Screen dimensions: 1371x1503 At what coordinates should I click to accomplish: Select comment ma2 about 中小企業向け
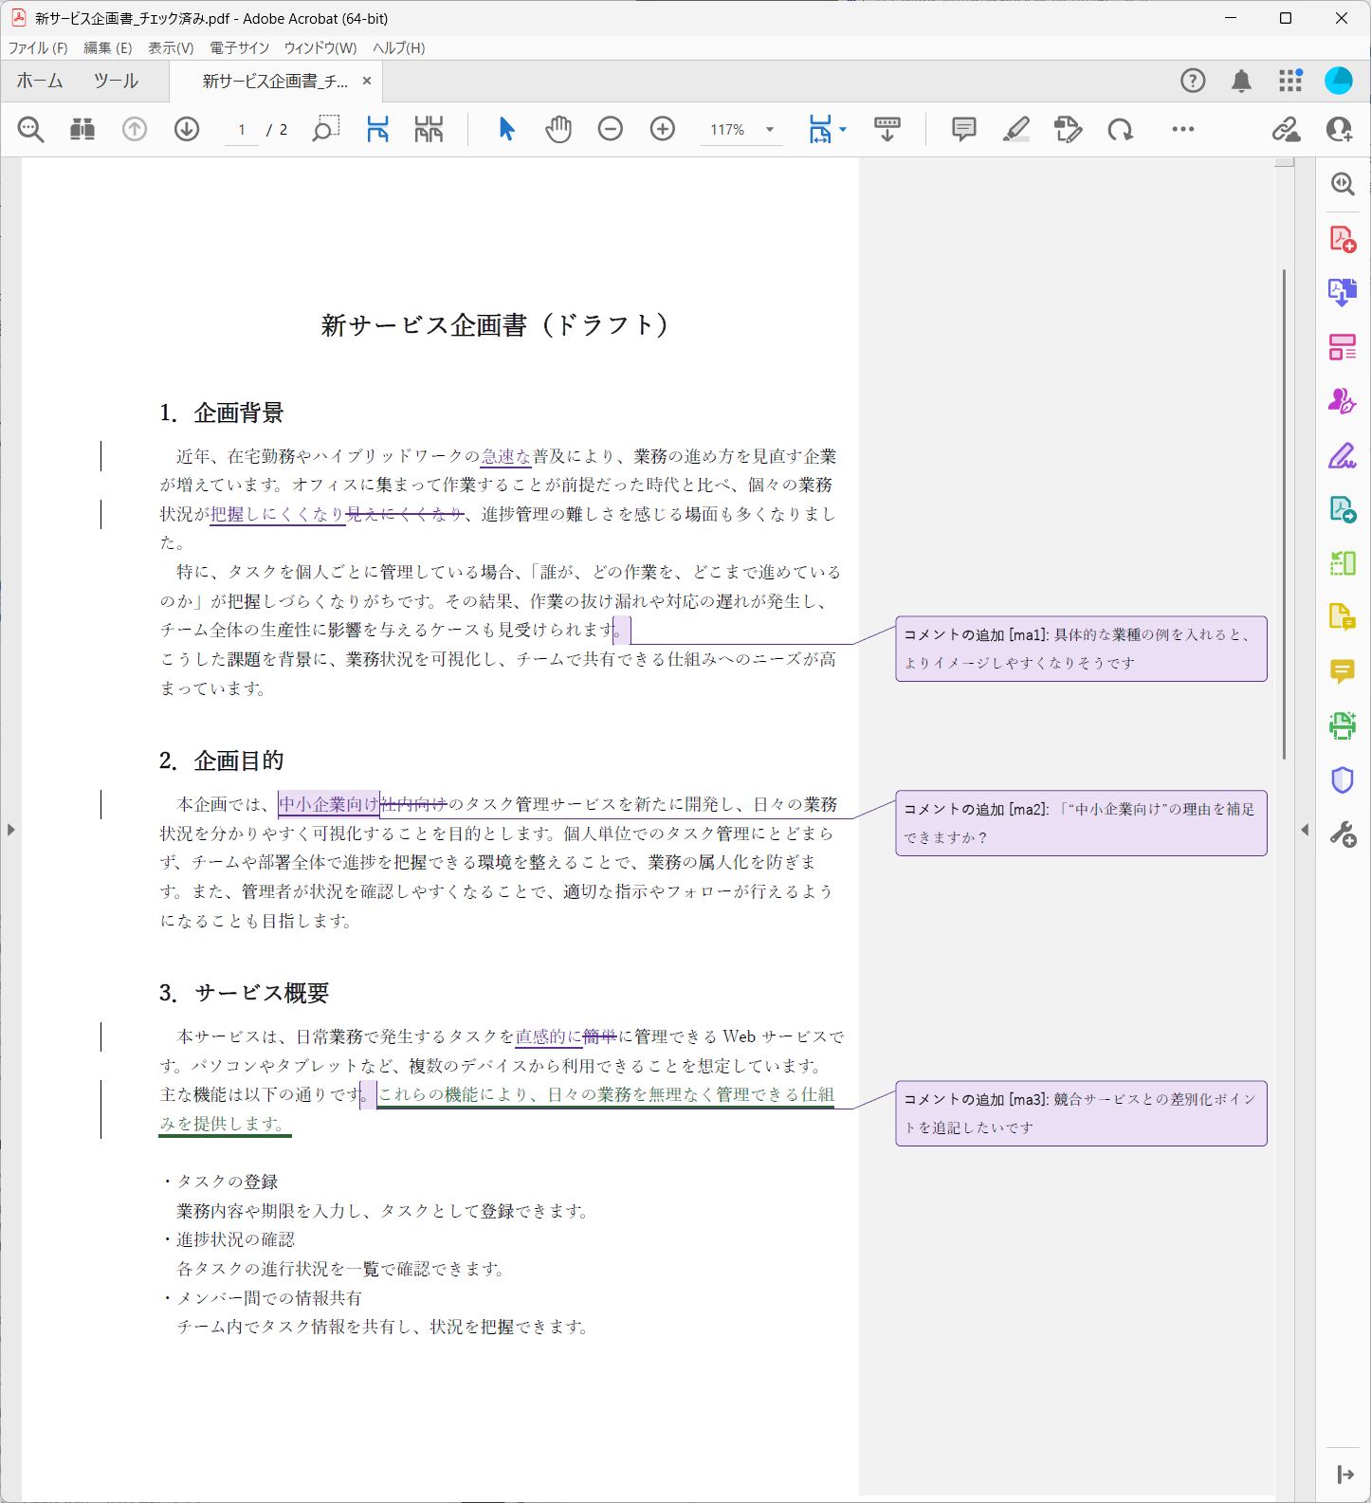tap(1081, 823)
